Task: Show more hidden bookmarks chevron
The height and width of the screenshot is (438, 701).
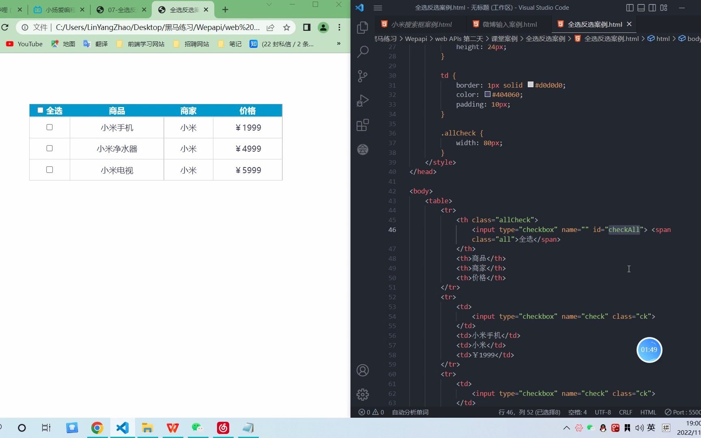Action: click(x=338, y=43)
